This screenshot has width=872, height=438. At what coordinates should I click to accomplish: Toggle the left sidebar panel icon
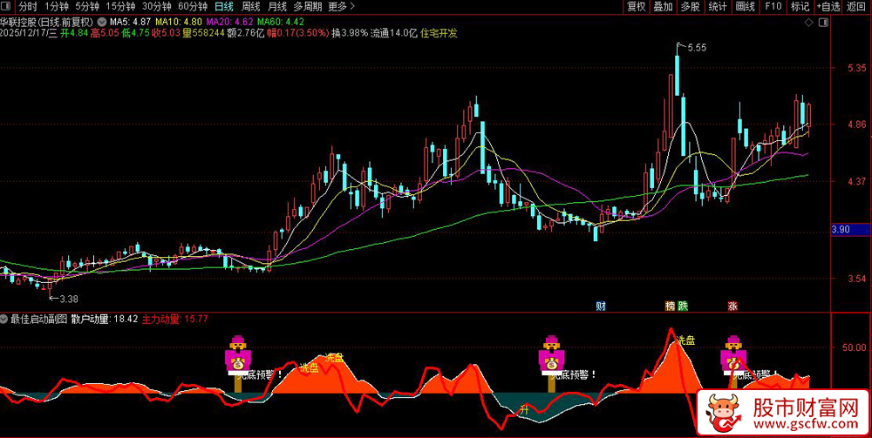(x=5, y=7)
